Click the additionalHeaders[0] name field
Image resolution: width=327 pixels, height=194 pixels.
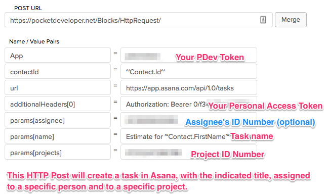tap(58, 104)
